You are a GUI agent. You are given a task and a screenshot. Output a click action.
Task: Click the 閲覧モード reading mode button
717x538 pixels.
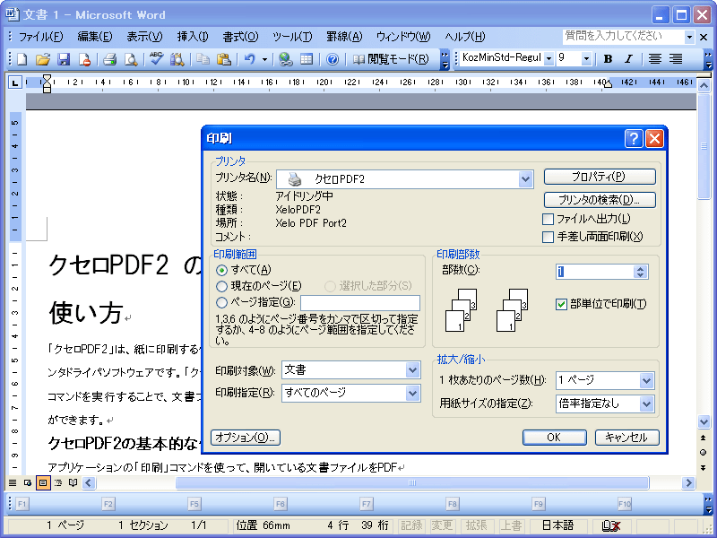[x=391, y=59]
